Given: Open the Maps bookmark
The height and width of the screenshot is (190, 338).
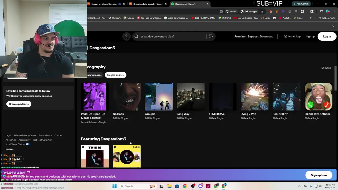Looking at the screenshot, I should point(298,18).
